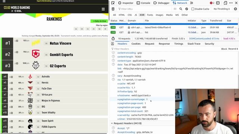Collapse the Request Headers section
This screenshot has width=239, height=134.
pyautogui.click(x=112, y=123)
